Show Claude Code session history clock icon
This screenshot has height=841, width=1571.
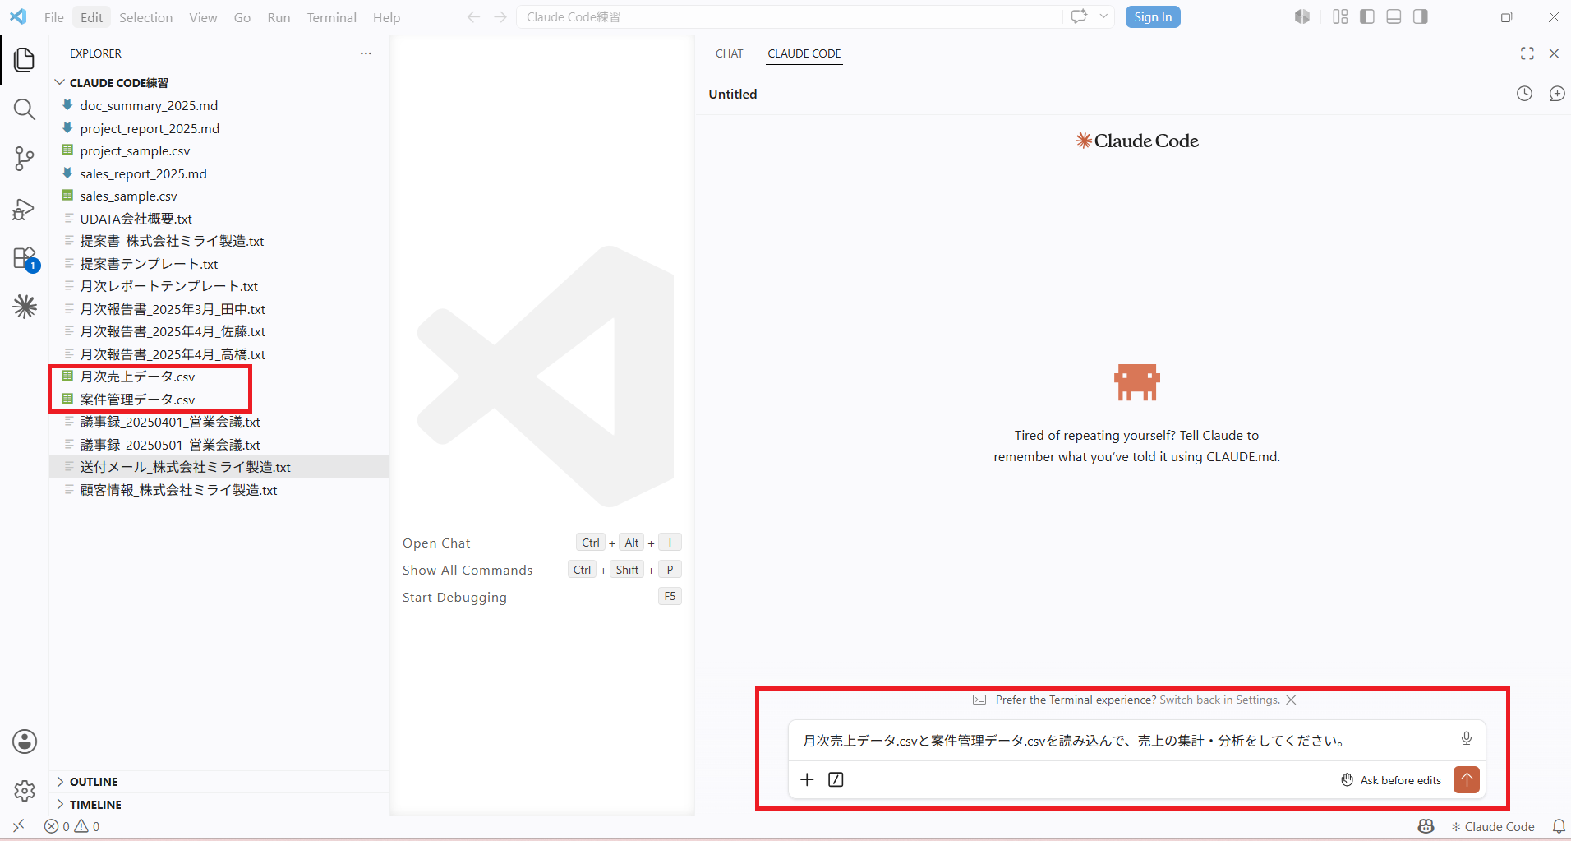click(x=1524, y=94)
